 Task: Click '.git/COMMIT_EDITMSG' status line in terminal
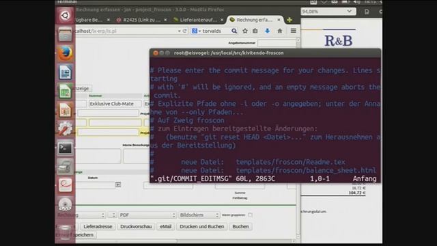pyautogui.click(x=191, y=179)
